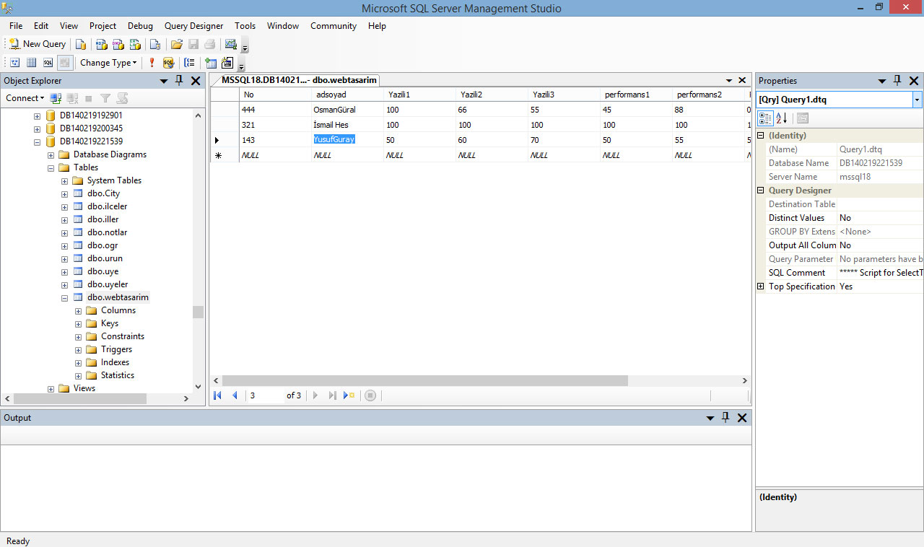Click the Open File folder icon
This screenshot has width=924, height=547.
176,44
